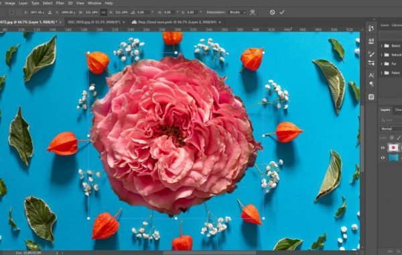Open the Select menu
The height and width of the screenshot is (255, 402).
click(48, 3)
